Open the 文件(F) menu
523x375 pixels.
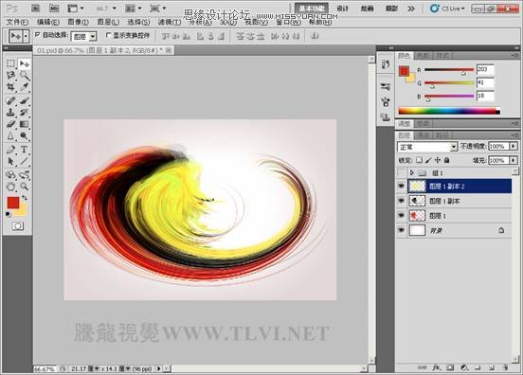pyautogui.click(x=17, y=22)
